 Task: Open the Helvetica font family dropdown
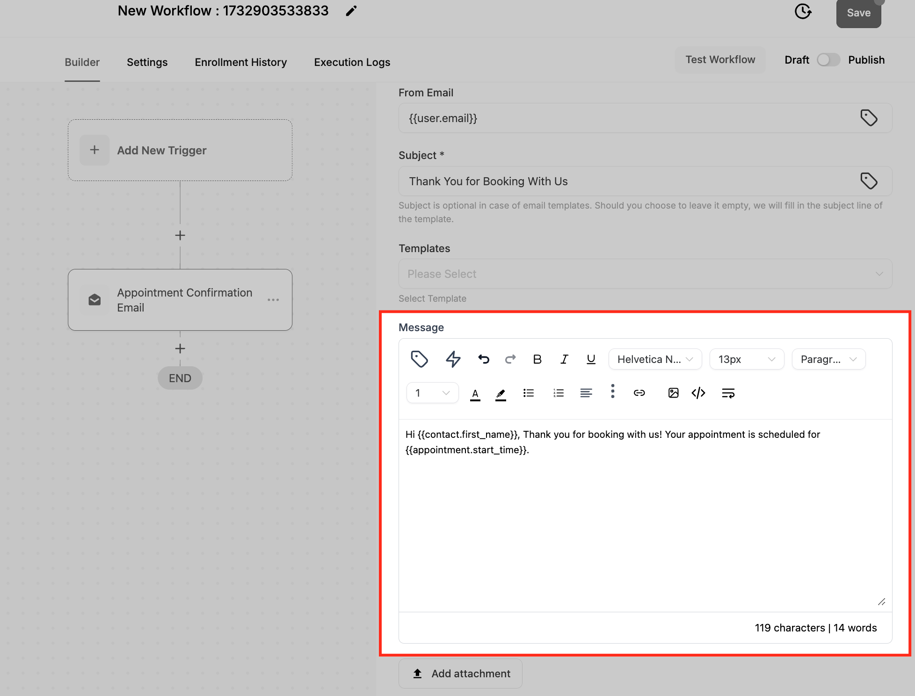[655, 359]
